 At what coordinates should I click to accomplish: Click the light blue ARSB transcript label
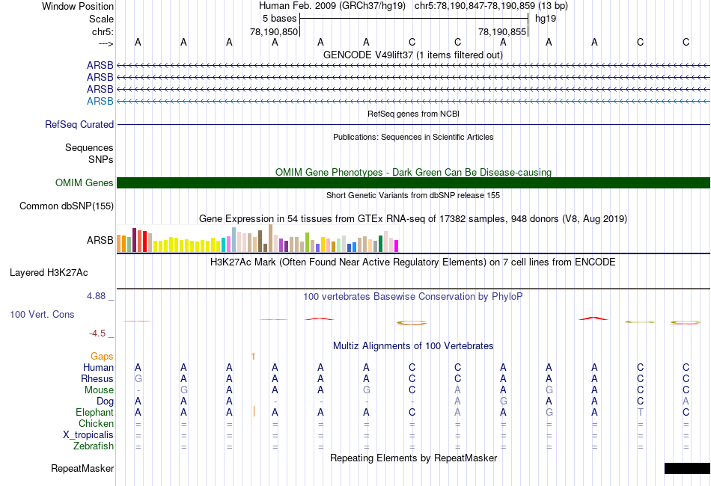coord(100,101)
